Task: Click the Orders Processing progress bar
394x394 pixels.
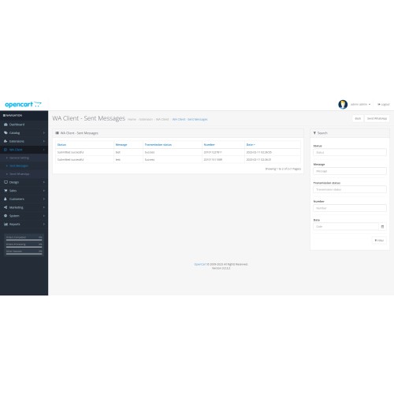Action: (x=24, y=247)
